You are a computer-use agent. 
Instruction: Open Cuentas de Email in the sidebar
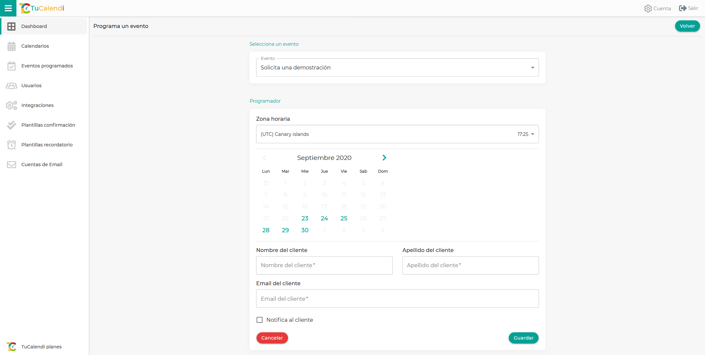pos(44,165)
